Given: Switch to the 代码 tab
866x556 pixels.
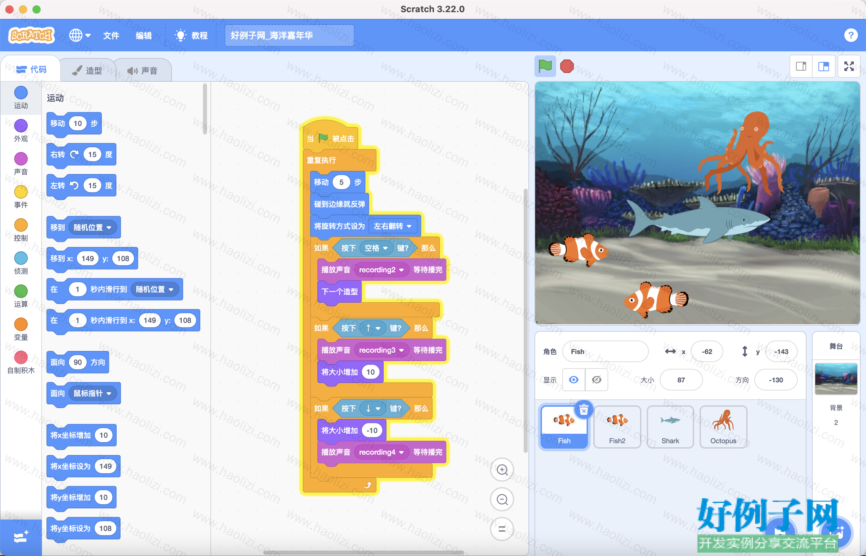Looking at the screenshot, I should (31, 69).
